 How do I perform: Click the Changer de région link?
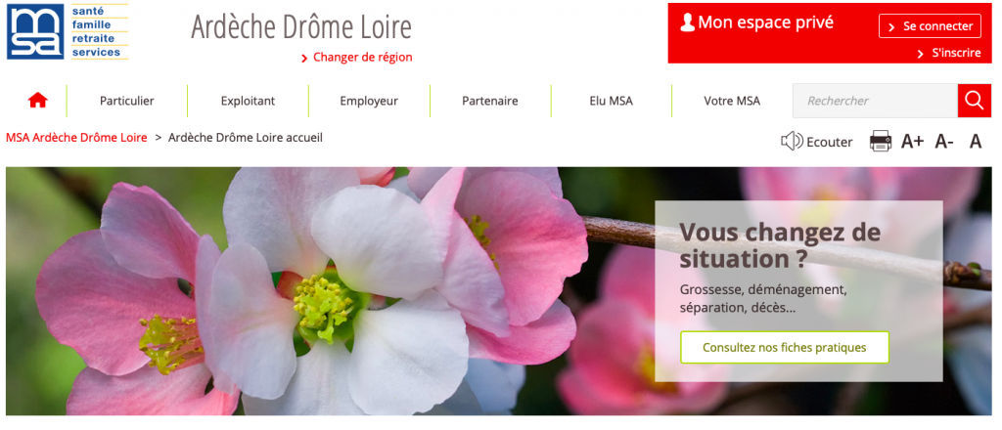[x=356, y=58]
